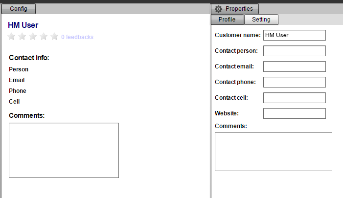343x198 pixels.
Task: Select the second rating star
Action: coord(23,37)
